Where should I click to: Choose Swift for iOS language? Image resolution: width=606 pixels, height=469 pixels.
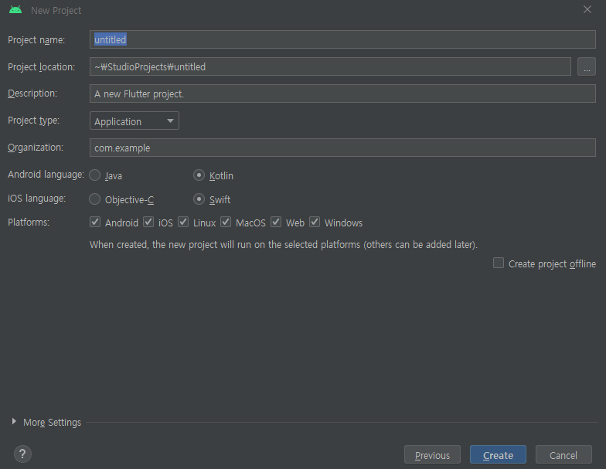(x=199, y=199)
